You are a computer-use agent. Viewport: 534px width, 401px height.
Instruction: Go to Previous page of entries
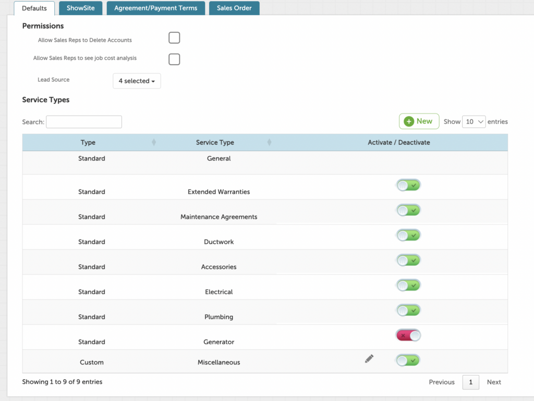pyautogui.click(x=442, y=382)
